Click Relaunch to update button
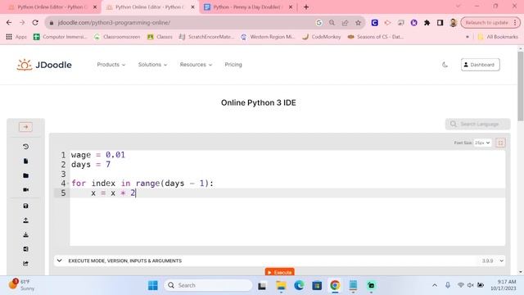This screenshot has width=524, height=295. click(490, 22)
